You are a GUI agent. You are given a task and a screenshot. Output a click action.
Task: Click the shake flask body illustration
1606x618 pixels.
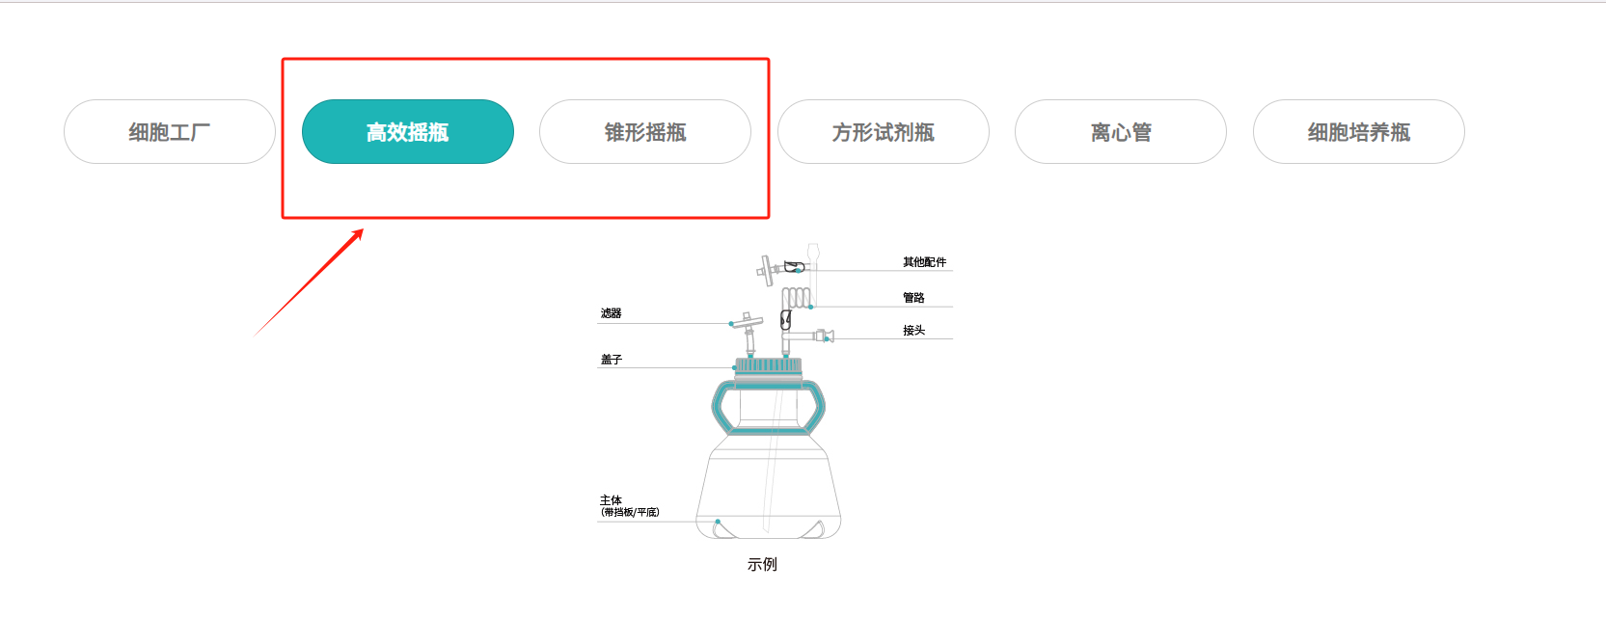click(769, 487)
